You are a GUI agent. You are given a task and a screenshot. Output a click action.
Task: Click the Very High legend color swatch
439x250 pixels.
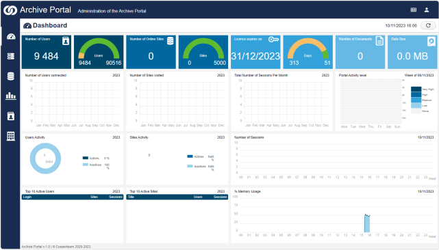(x=416, y=89)
